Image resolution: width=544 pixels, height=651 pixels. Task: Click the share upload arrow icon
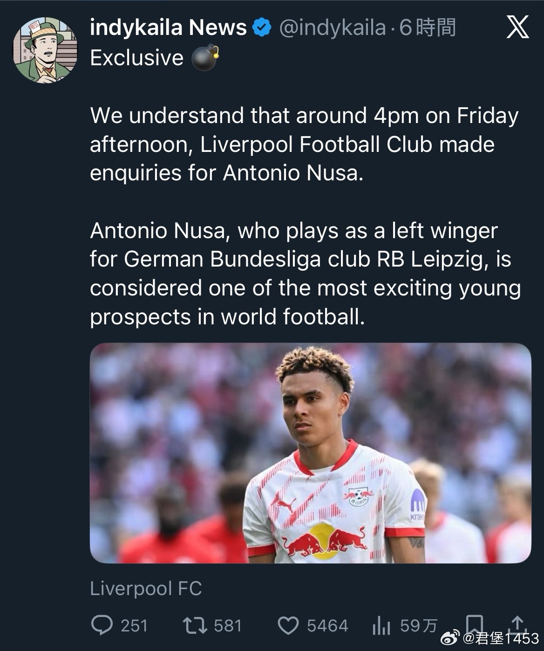pos(517,623)
